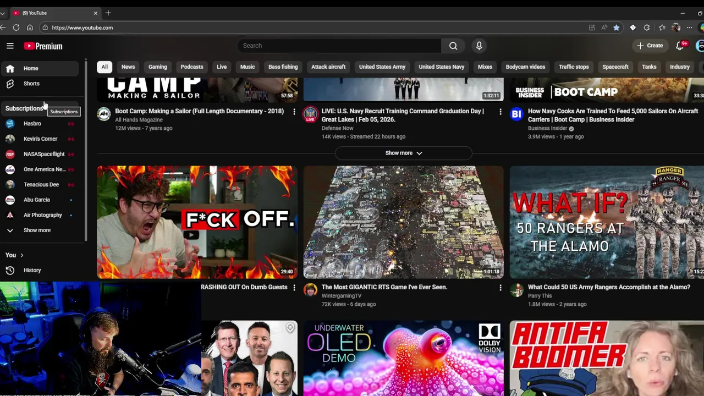Click the browser home button

pyautogui.click(x=30, y=28)
